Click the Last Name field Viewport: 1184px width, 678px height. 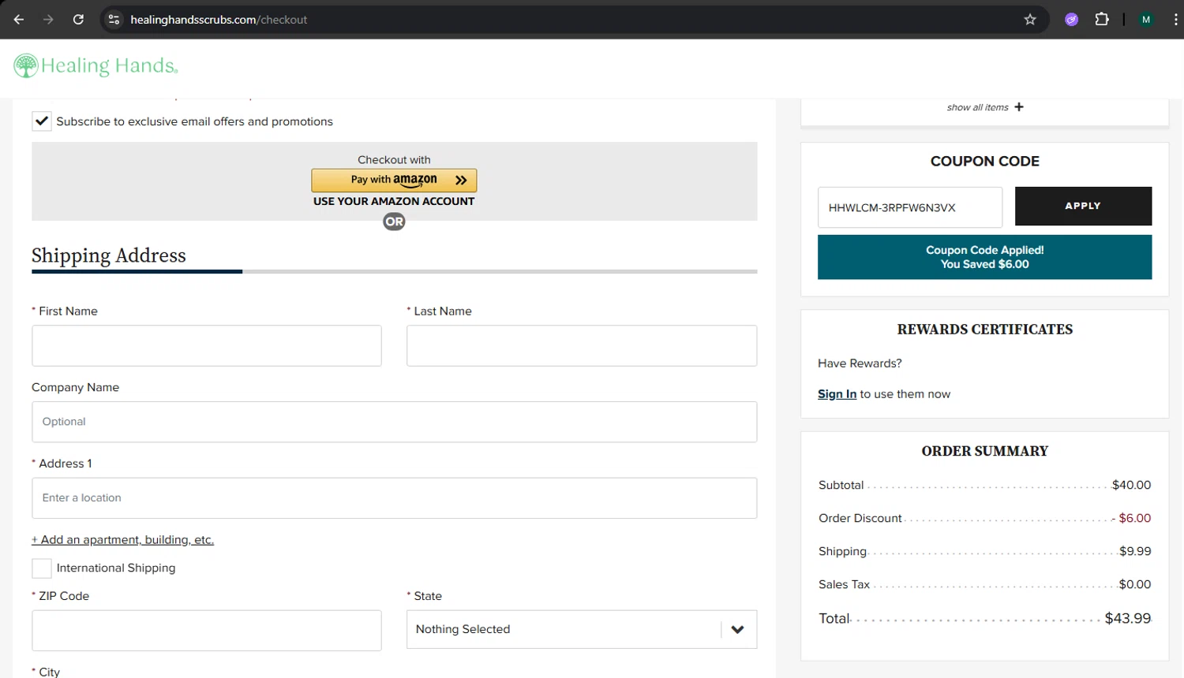click(582, 345)
